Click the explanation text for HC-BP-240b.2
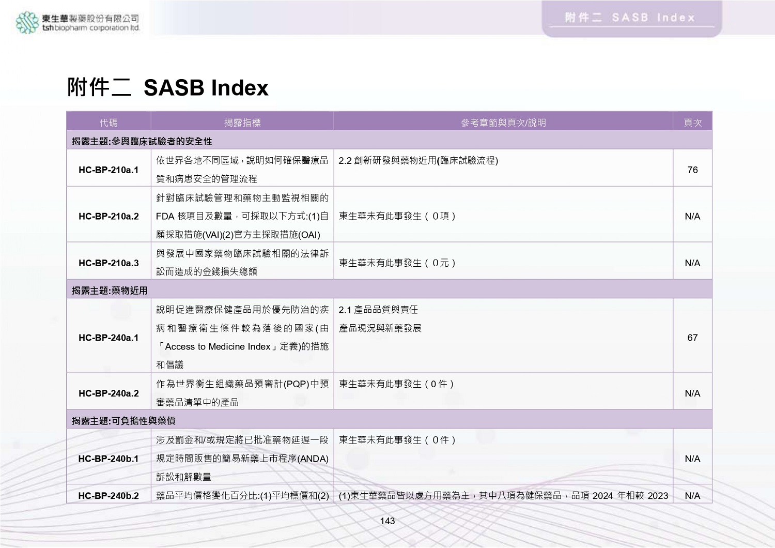Image resolution: width=775 pixels, height=548 pixels. [503, 496]
